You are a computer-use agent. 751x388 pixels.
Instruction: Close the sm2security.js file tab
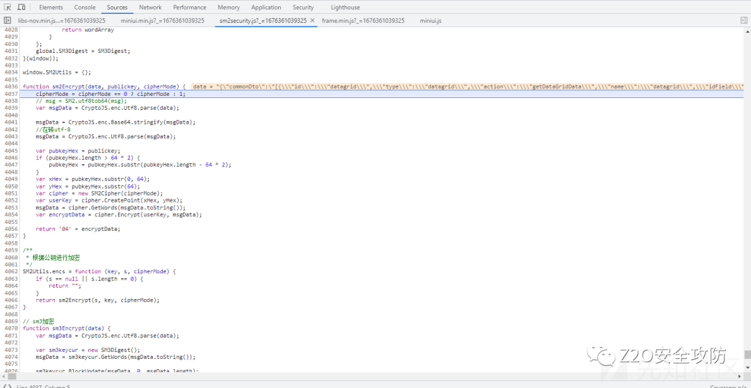pos(312,21)
